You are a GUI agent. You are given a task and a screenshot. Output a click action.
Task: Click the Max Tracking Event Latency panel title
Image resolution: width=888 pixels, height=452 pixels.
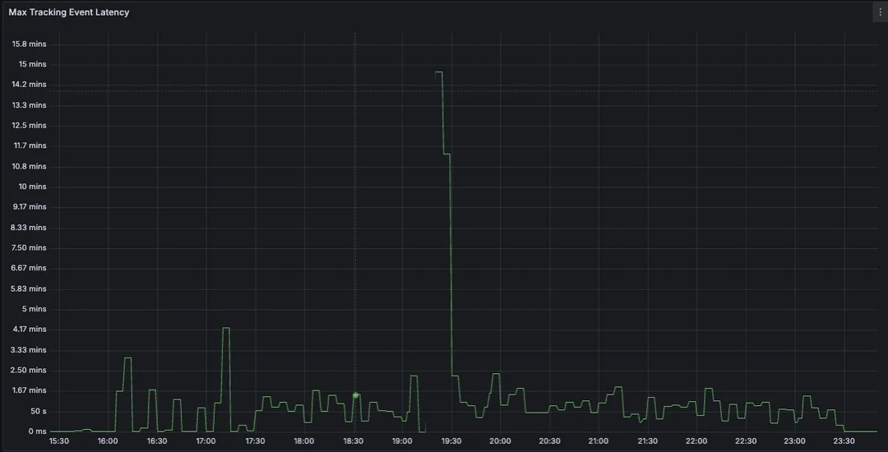click(68, 12)
